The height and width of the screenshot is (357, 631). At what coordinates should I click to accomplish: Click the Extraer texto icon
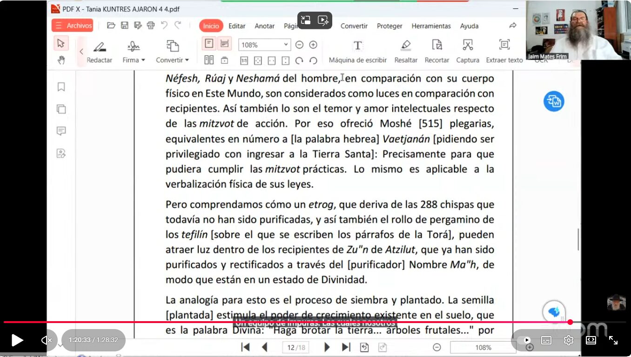(x=504, y=46)
